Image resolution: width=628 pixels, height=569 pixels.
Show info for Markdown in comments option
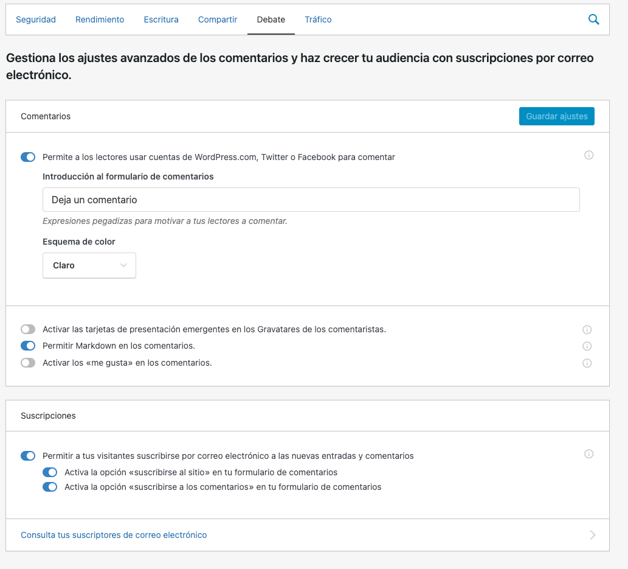(587, 346)
